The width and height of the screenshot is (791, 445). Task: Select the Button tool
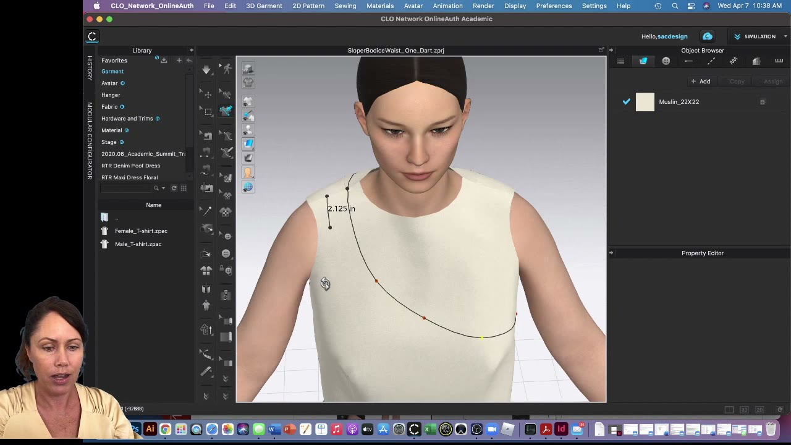point(226,253)
